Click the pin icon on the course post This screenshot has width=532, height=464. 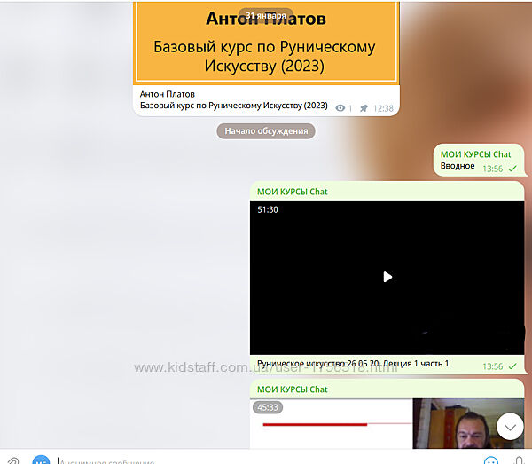364,108
